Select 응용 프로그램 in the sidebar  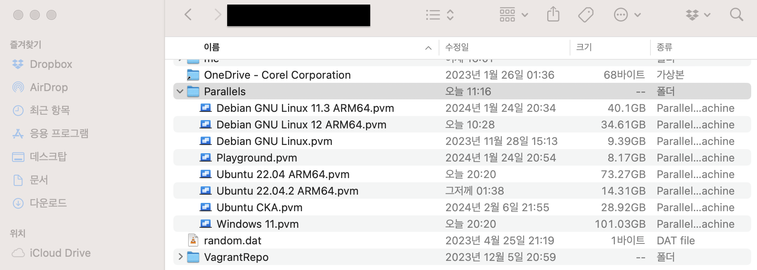(59, 134)
